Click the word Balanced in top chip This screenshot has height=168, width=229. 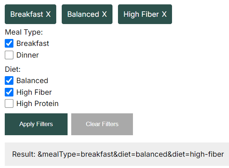pos(83,14)
